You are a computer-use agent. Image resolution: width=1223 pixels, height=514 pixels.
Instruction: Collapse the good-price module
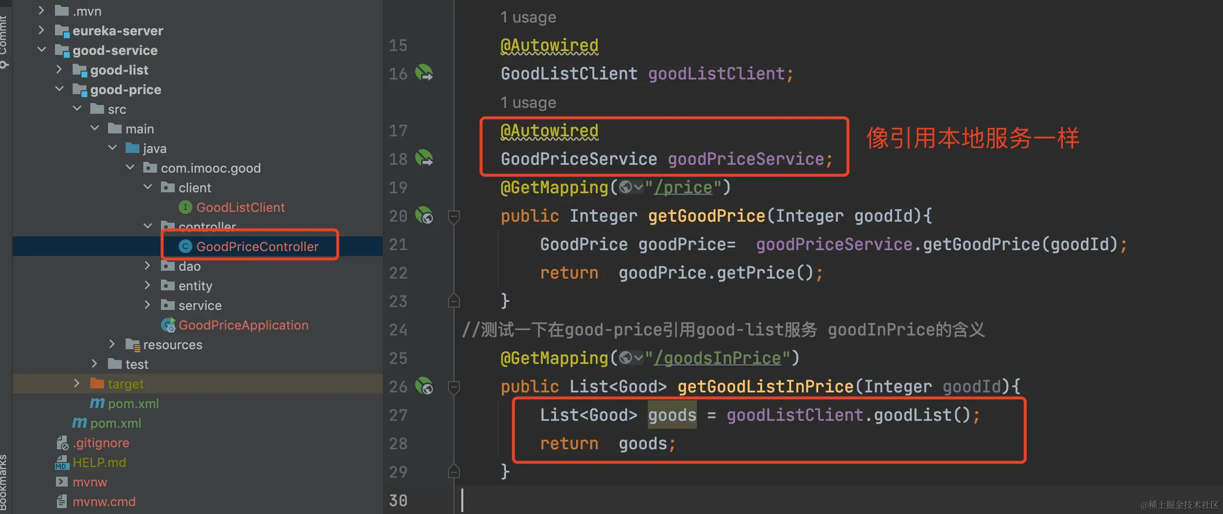pos(59,89)
